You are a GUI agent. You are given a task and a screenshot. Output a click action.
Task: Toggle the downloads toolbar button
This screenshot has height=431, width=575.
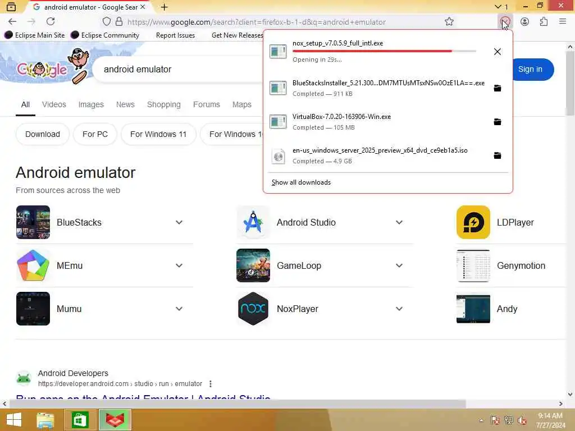[x=505, y=22]
